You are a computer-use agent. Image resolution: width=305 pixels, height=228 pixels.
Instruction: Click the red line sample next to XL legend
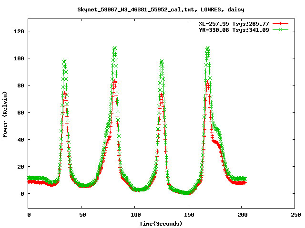click(x=280, y=24)
